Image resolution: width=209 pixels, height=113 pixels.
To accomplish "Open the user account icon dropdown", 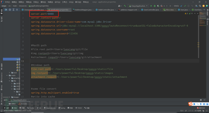I will pos(120,6).
